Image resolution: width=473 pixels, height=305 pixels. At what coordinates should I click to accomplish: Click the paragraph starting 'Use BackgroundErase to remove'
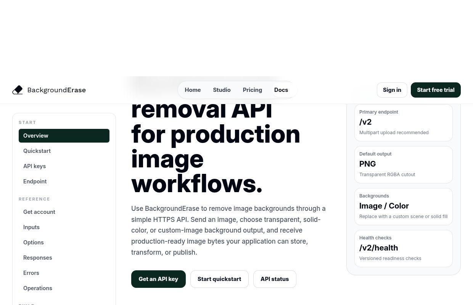click(229, 230)
